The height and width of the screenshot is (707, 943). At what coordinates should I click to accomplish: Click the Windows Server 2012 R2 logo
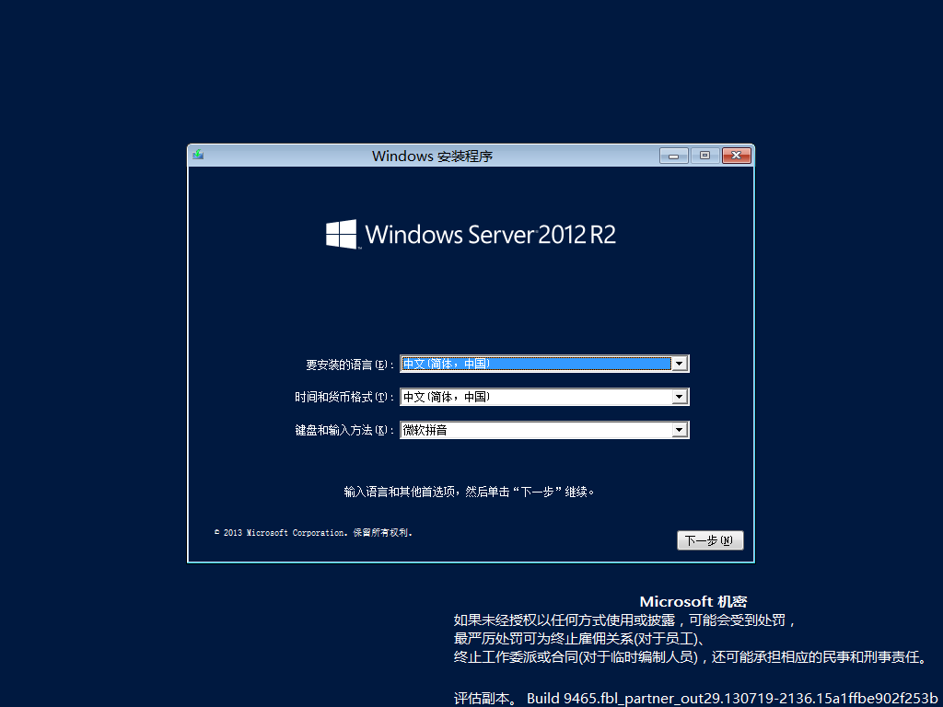pos(471,234)
